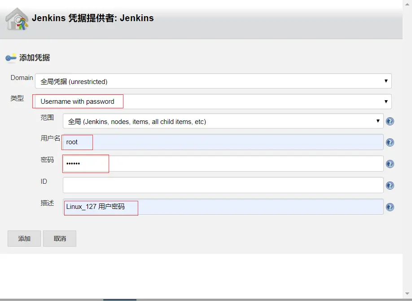Open help for the ID field

click(390, 186)
